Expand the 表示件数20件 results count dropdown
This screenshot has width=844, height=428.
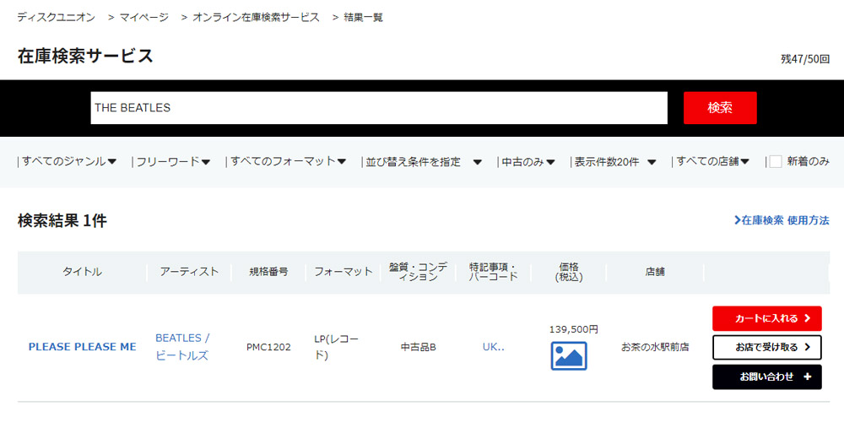pos(614,161)
